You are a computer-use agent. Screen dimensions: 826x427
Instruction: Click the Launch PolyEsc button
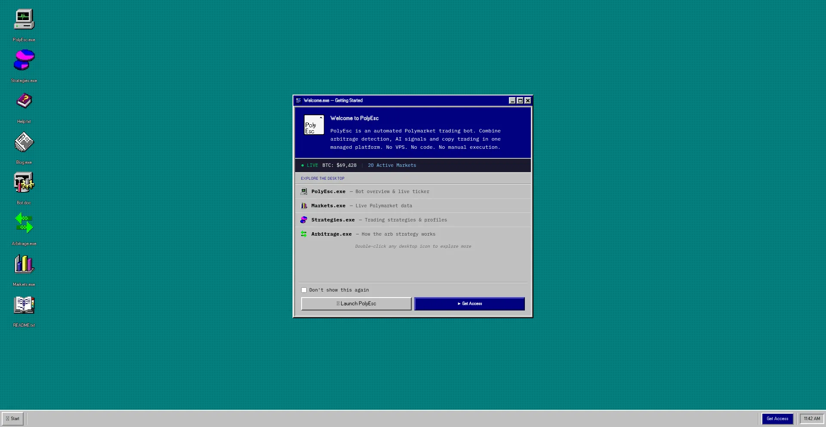coord(356,304)
